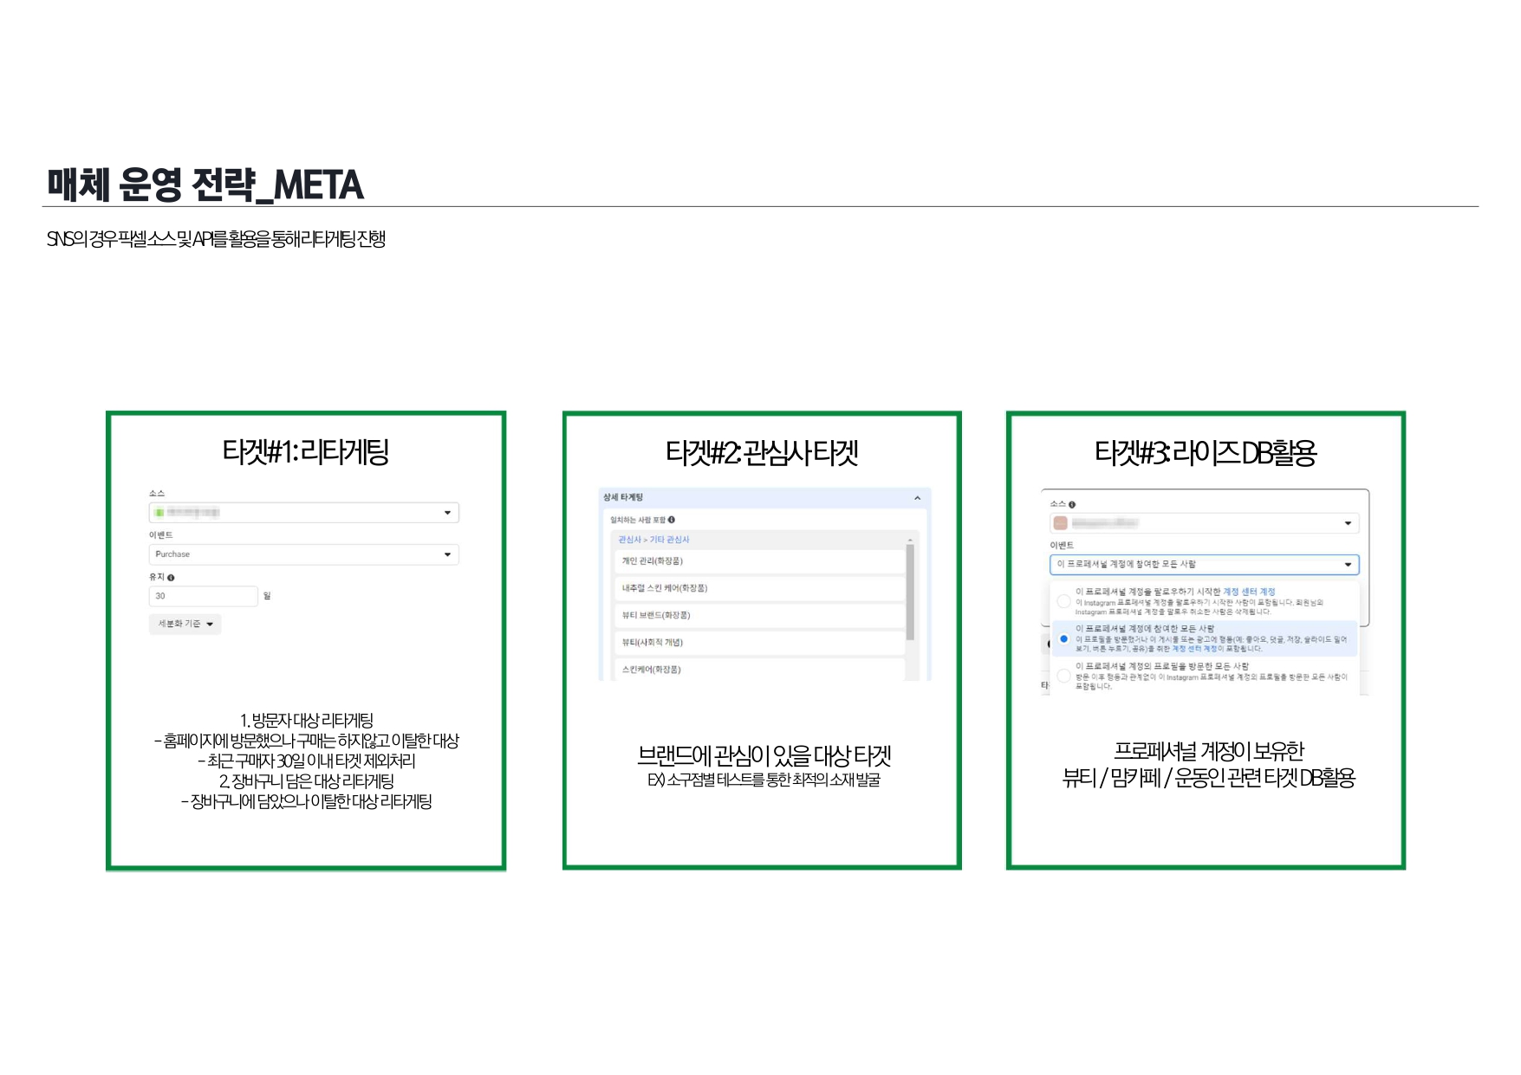Click the scrollbar up arrow in interests list
Image resolution: width=1521 pixels, height=1075 pixels.
pyautogui.click(x=910, y=540)
